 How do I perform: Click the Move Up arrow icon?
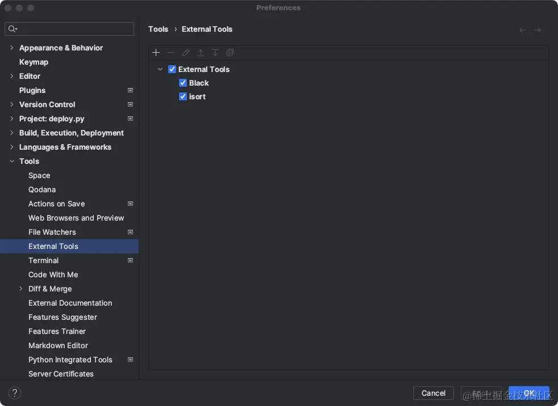201,53
